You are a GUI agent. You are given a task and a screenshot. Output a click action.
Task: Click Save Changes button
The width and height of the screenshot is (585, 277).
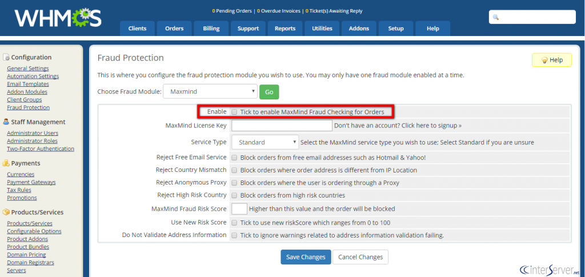click(x=306, y=257)
